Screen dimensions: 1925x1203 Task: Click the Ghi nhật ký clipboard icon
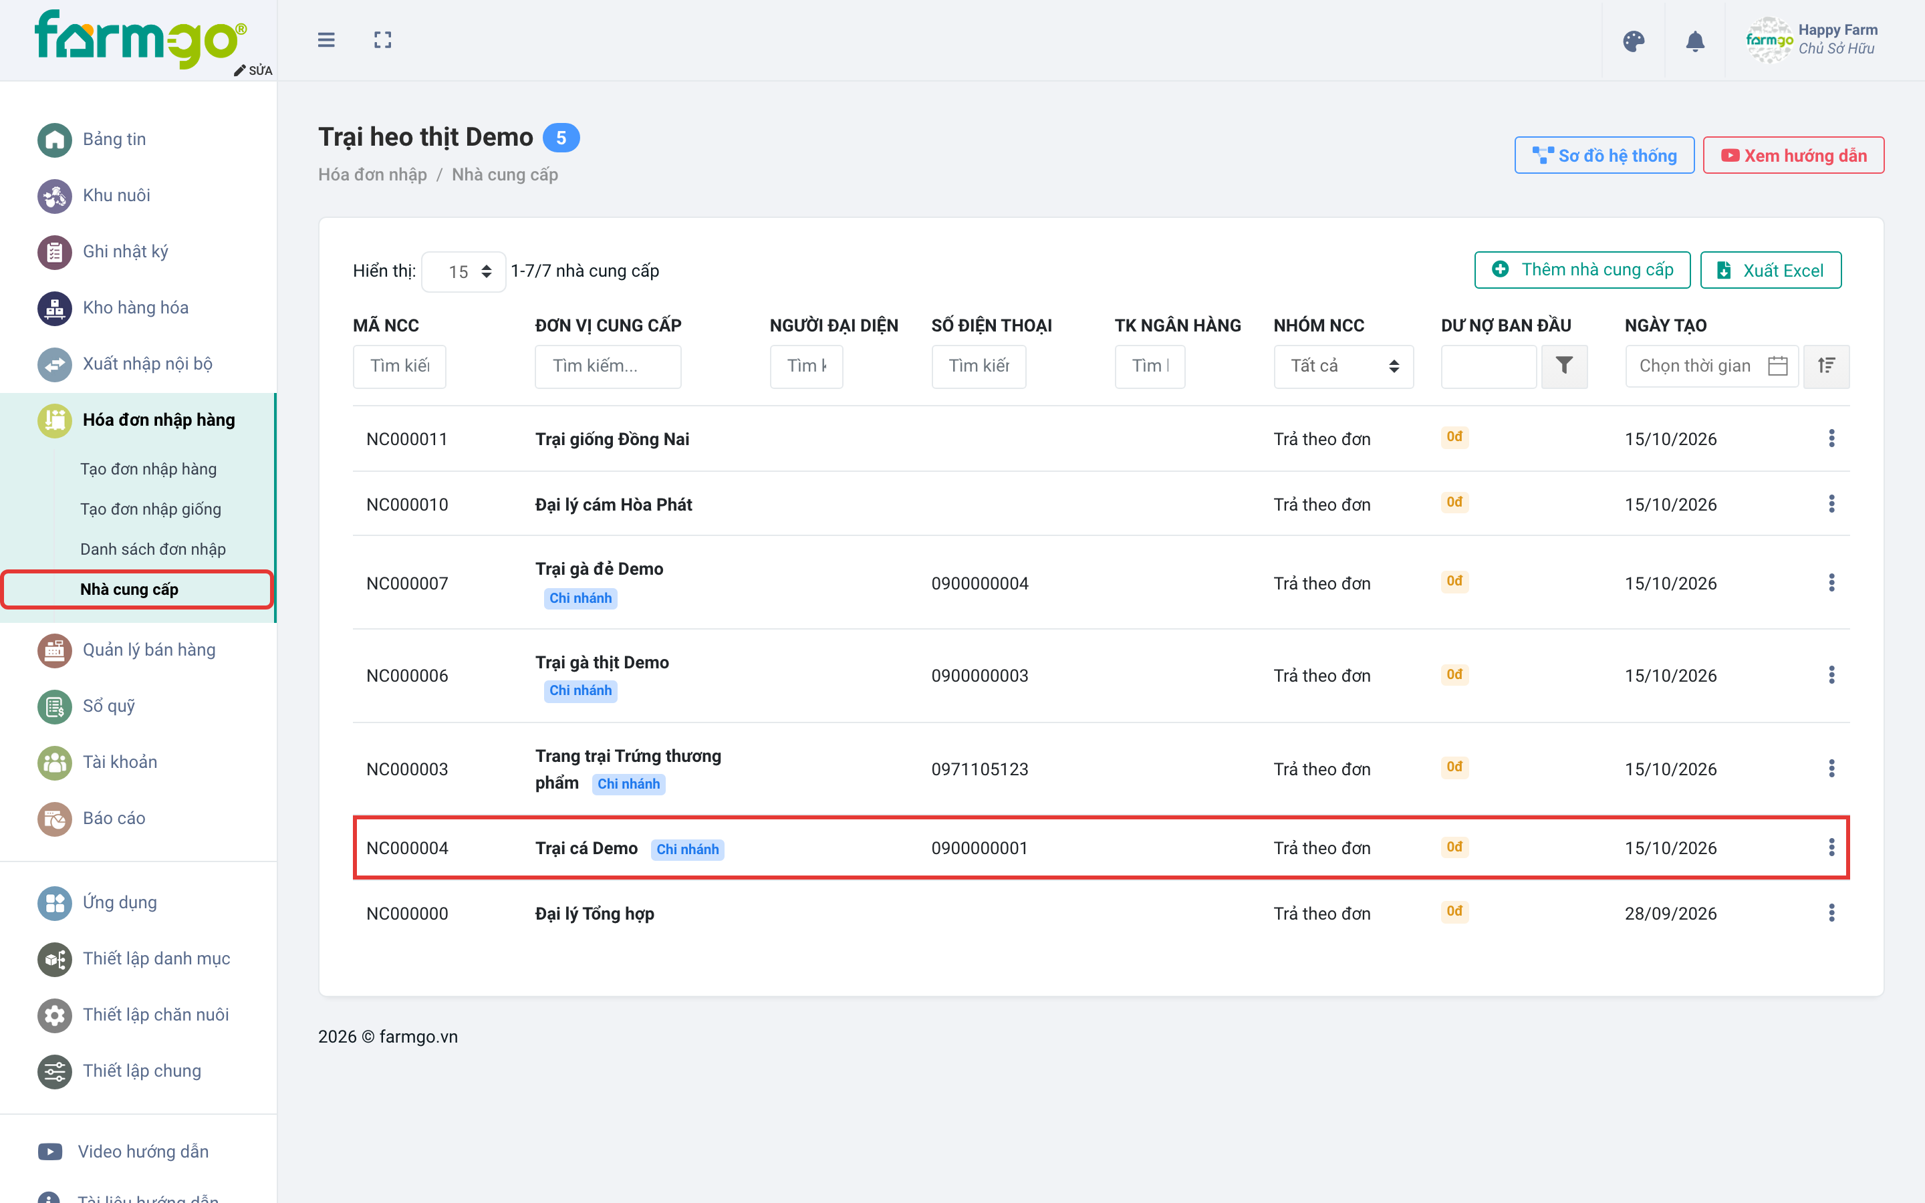pyautogui.click(x=54, y=252)
